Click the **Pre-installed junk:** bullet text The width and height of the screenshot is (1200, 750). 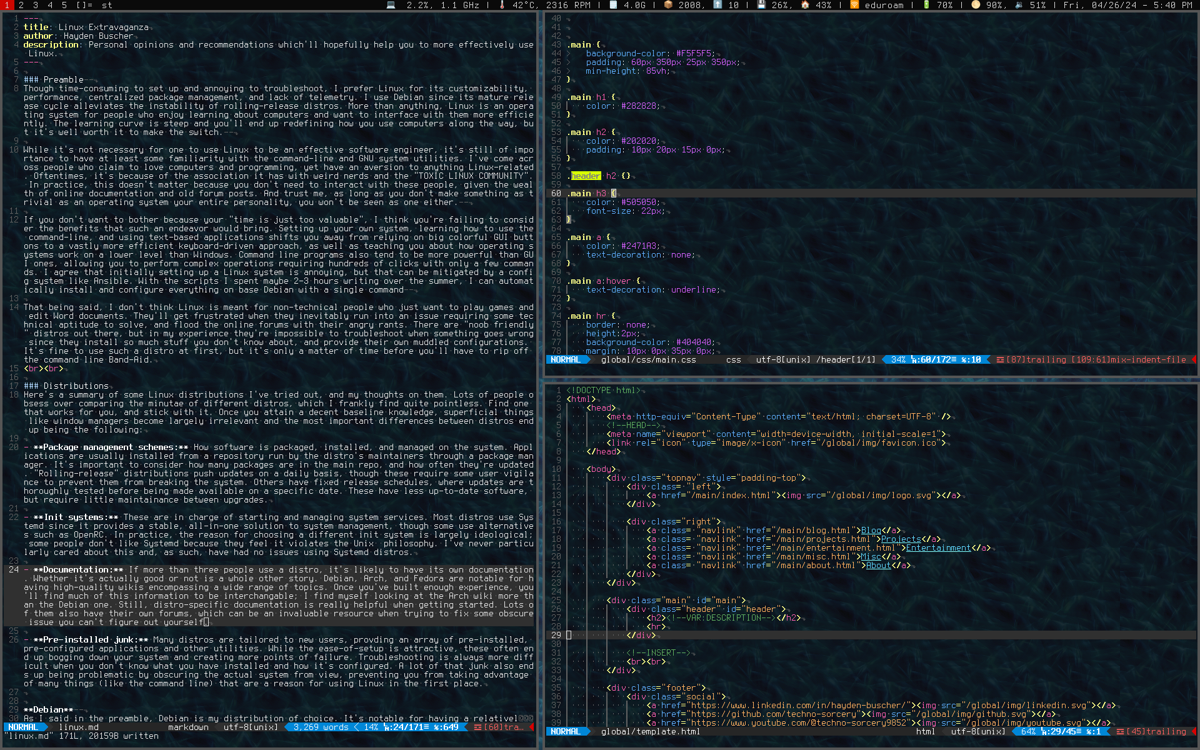pos(91,639)
